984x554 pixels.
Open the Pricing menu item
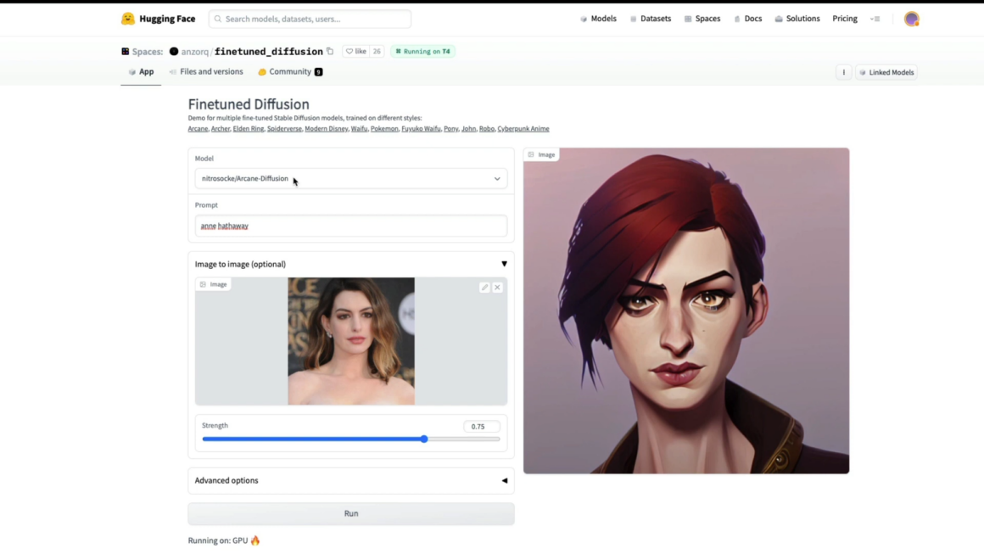(844, 18)
